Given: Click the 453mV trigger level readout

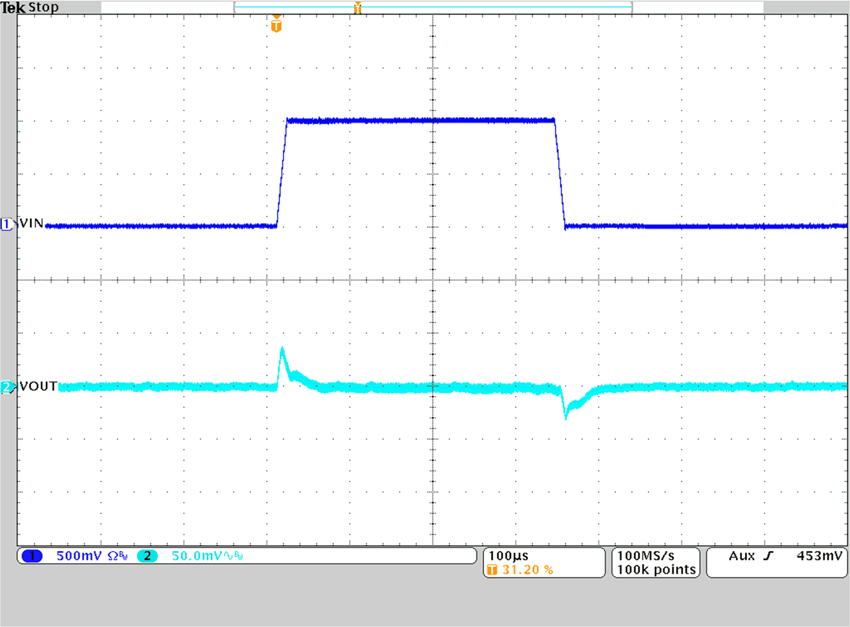Looking at the screenshot, I should (819, 555).
